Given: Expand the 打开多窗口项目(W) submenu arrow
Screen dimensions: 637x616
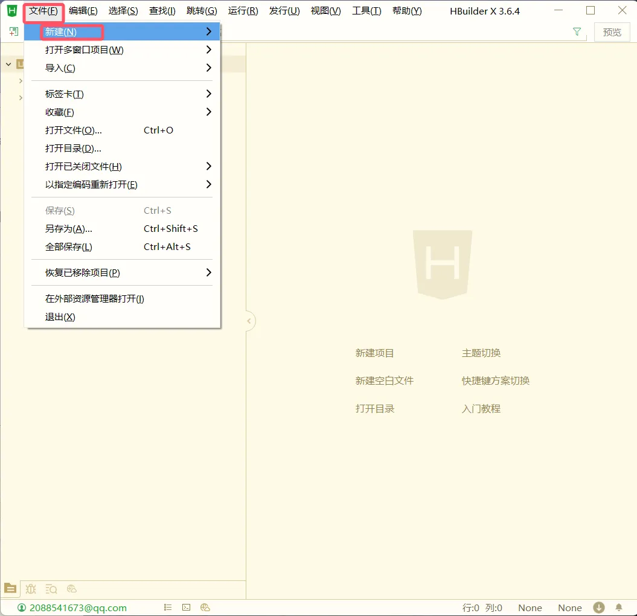Looking at the screenshot, I should [208, 50].
